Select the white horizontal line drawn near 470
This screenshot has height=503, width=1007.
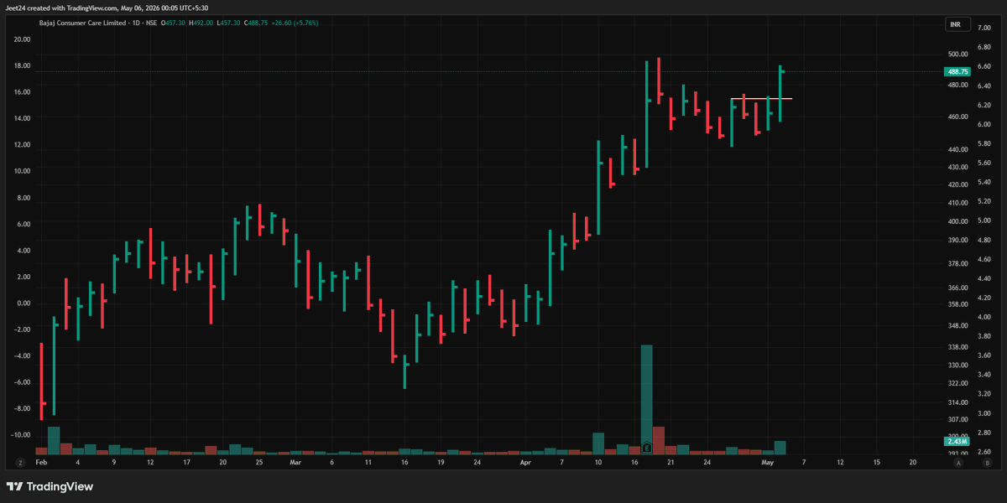click(761, 99)
